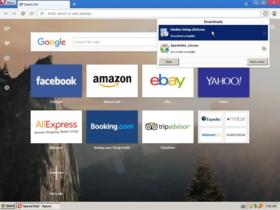Open the AliExpress speed dial tile
This screenshot has height=210, width=280.
pyautogui.click(x=56, y=127)
